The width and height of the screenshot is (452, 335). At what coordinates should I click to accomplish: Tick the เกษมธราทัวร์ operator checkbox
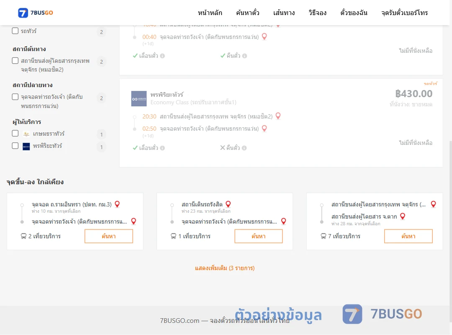pos(15,133)
